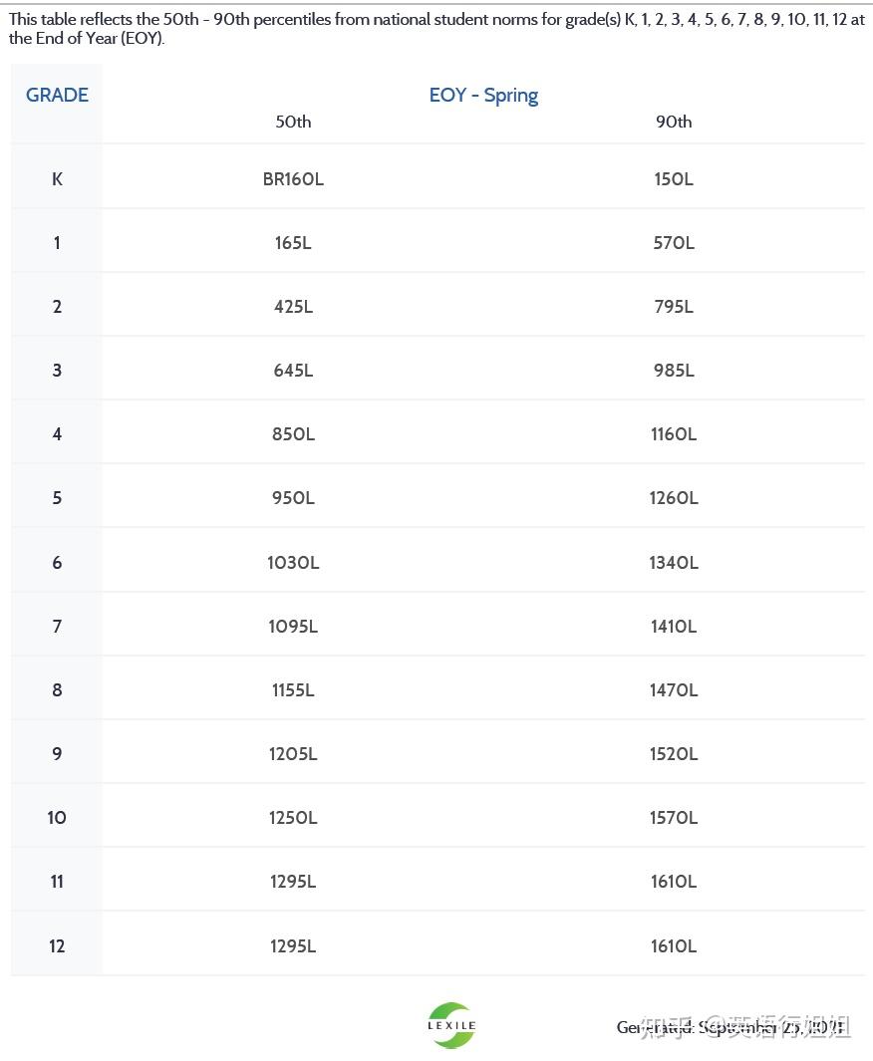873x1061 pixels.
Task: Select the 985L value for grade 3
Action: [x=674, y=371]
